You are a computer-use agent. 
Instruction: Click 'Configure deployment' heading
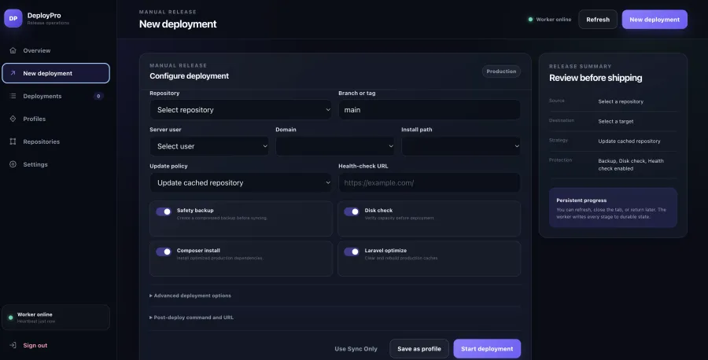point(189,75)
